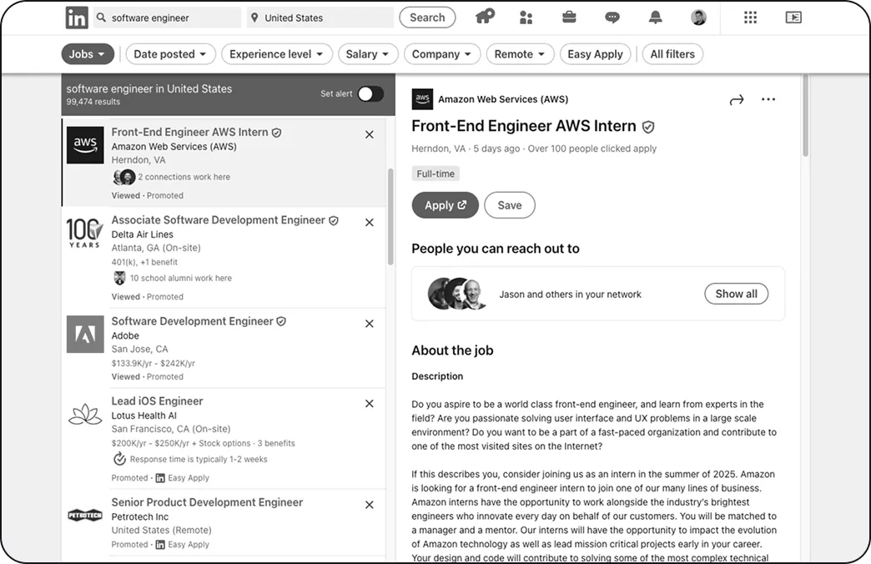
Task: Click the Apply button
Action: [445, 205]
